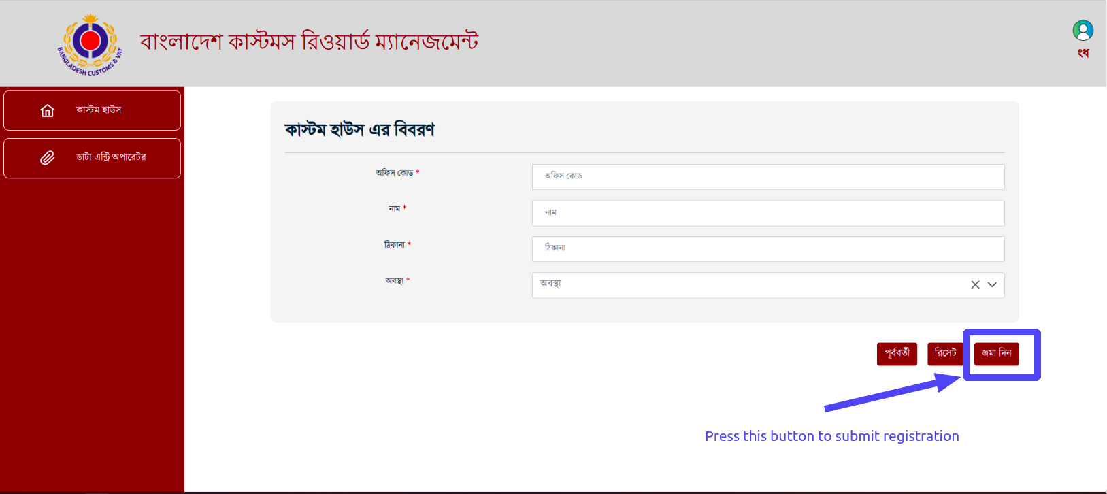Focus the ঠিকানা input field
The height and width of the screenshot is (494, 1107).
[x=768, y=249]
